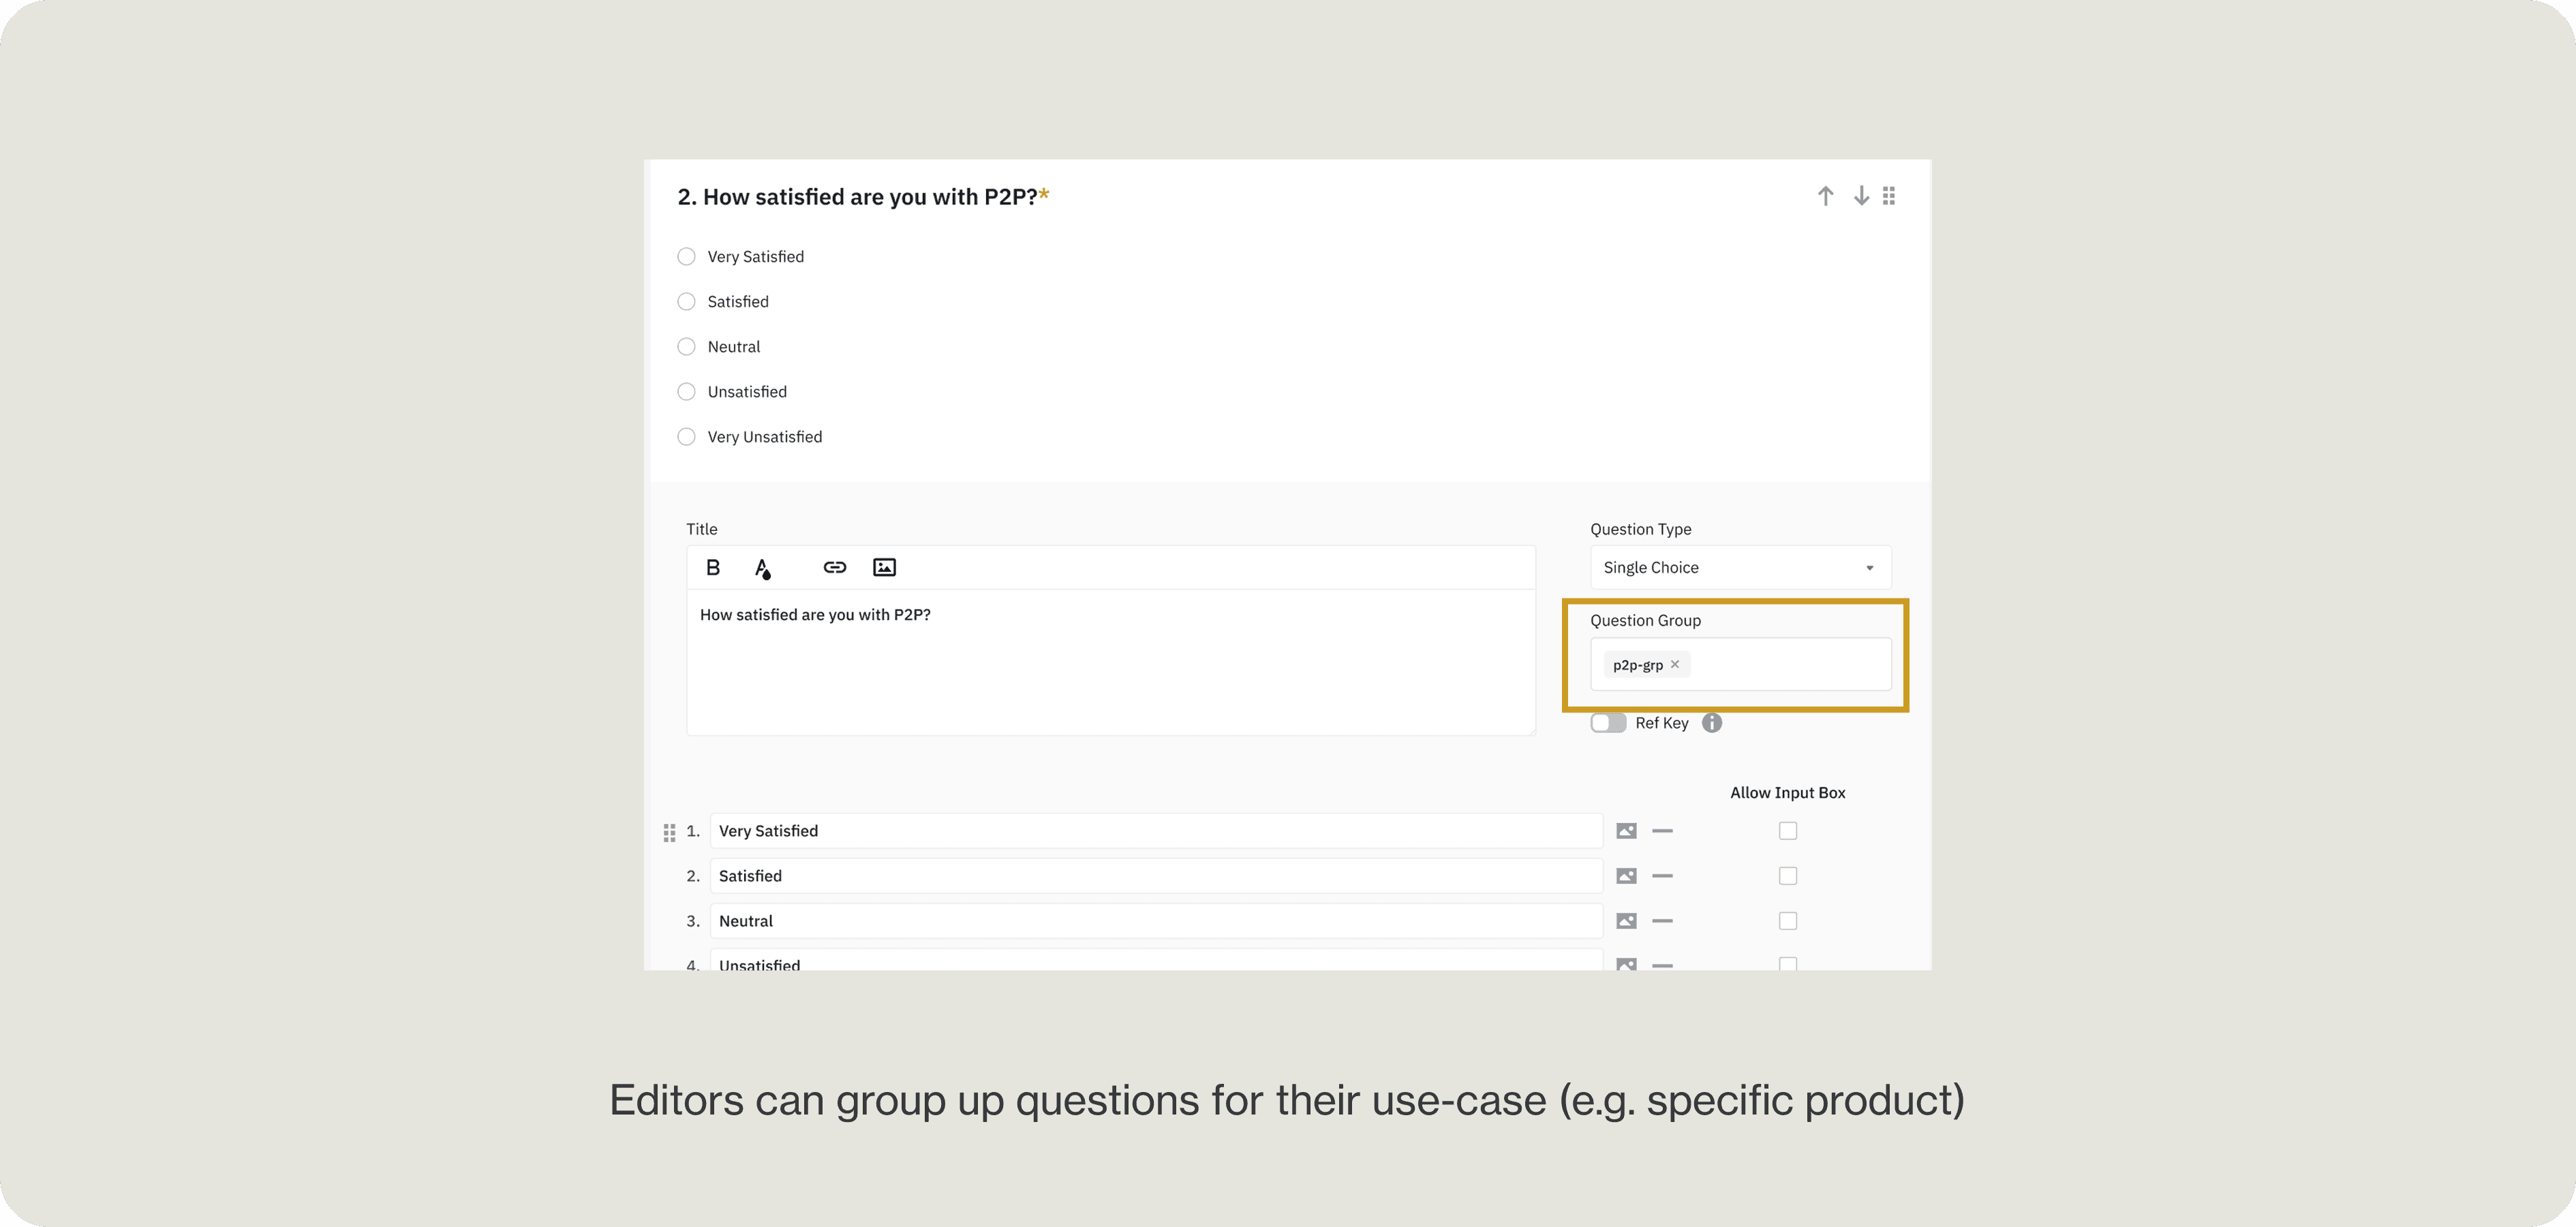Click the Title label above the editor
The height and width of the screenshot is (1227, 2576).
701,530
